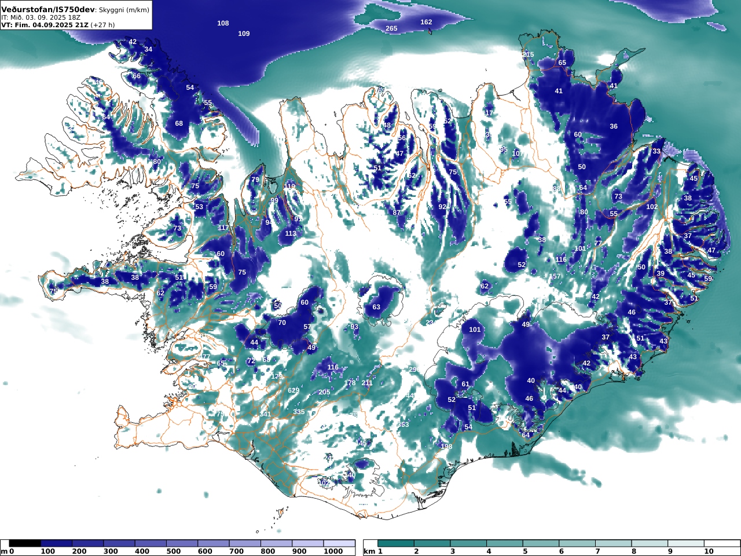Click the '1000' tick label in meters legend
Viewport: 741px width, 556px height.
coord(333,551)
